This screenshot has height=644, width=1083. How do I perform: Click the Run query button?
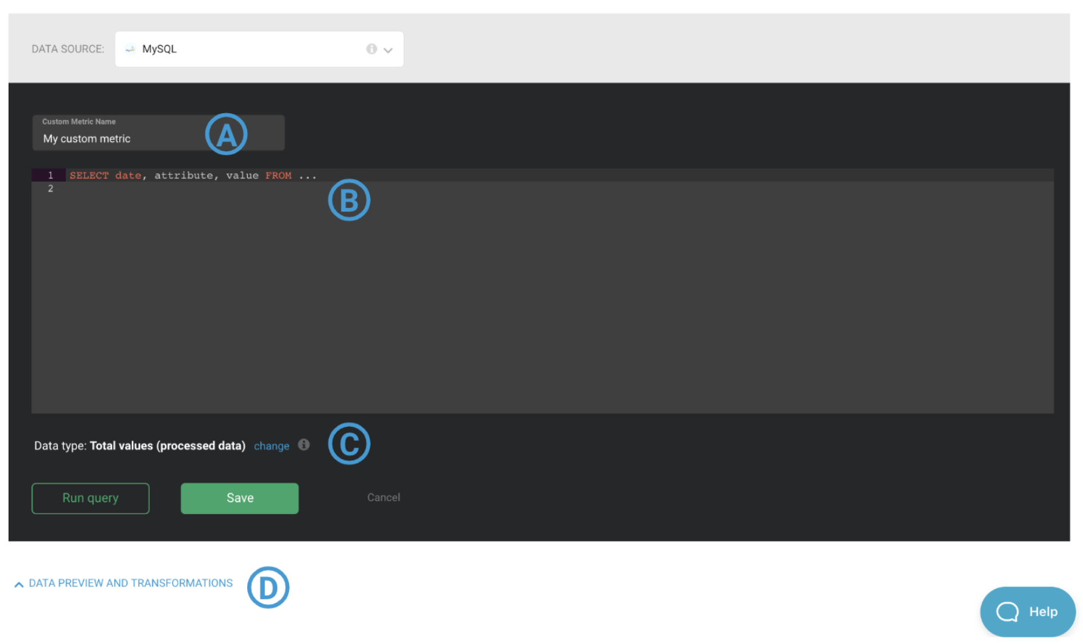(91, 498)
